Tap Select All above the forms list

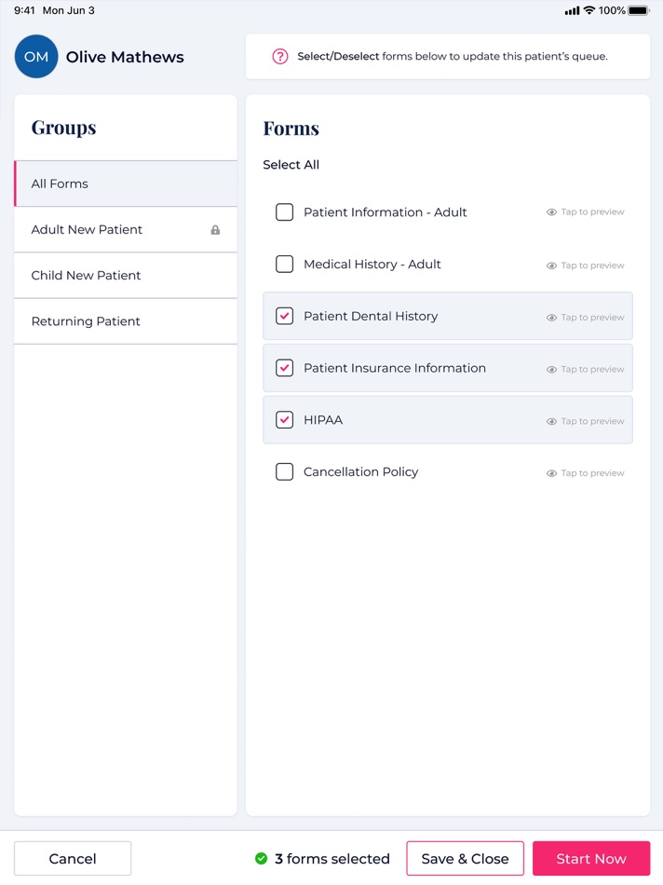click(x=290, y=165)
